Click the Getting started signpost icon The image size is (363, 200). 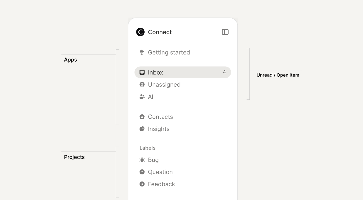click(x=142, y=52)
